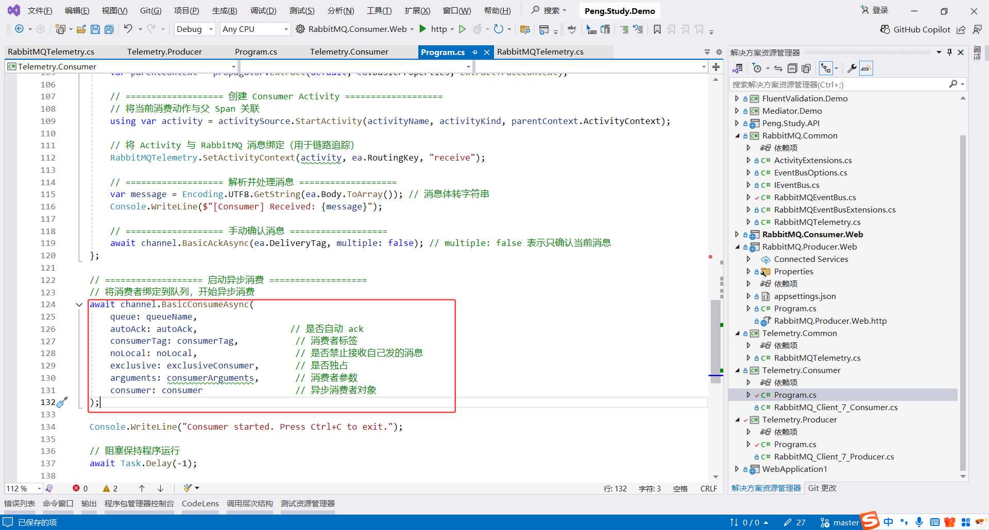Click the send feedback person icon

pyautogui.click(x=977, y=29)
